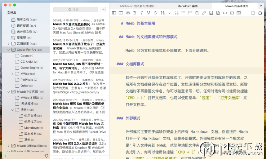The image size is (266, 159).
Task: Open article MWeb for iOS 2.3.2 发布
Action: [x=80, y=86]
